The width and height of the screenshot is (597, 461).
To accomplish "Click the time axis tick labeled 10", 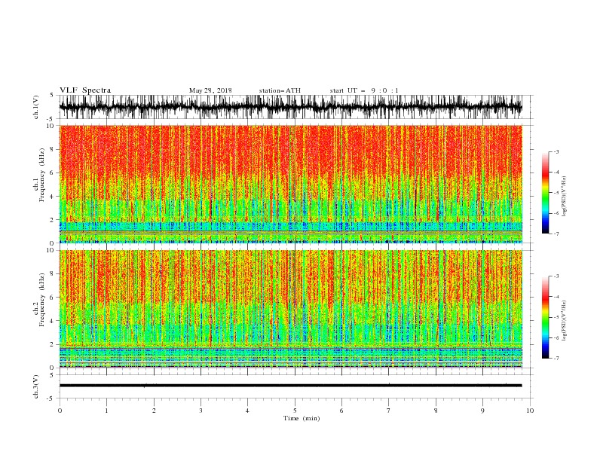I will tap(530, 411).
